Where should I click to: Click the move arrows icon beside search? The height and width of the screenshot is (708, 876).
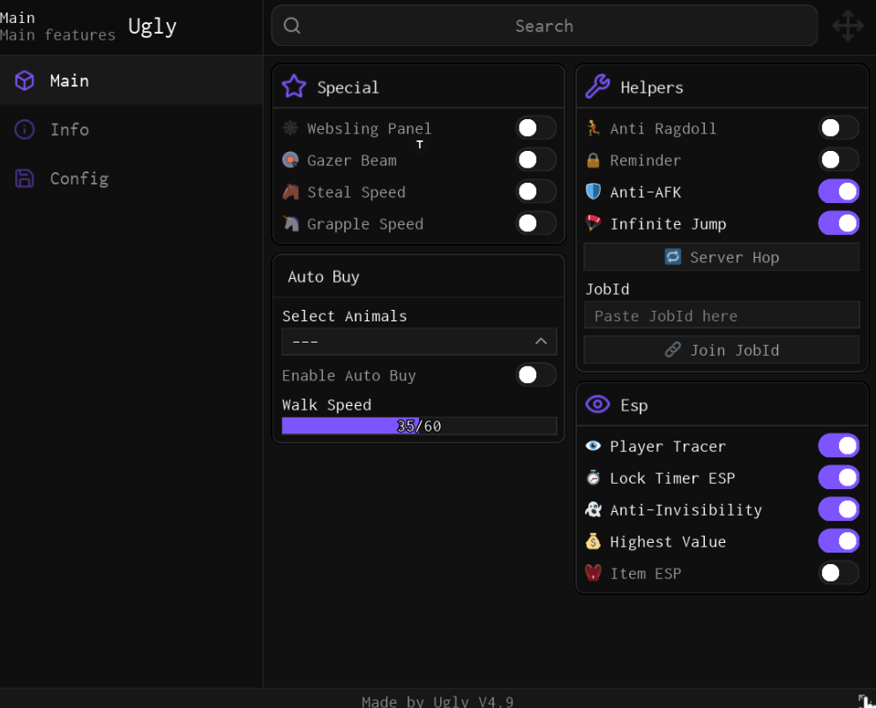pos(848,26)
